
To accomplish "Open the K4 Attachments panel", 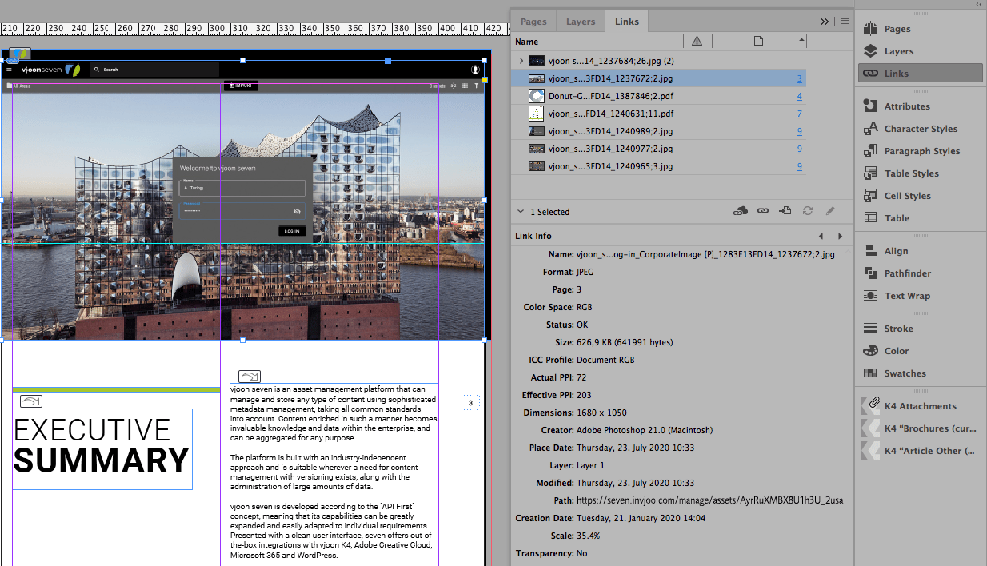I will 919,406.
